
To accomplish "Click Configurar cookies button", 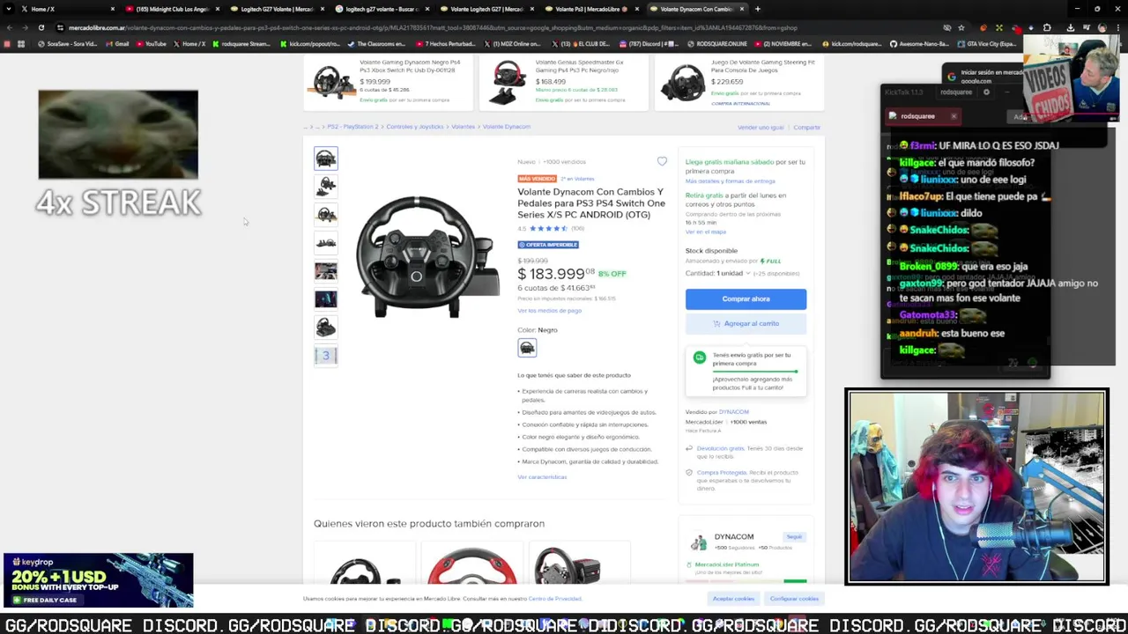I will coord(794,599).
